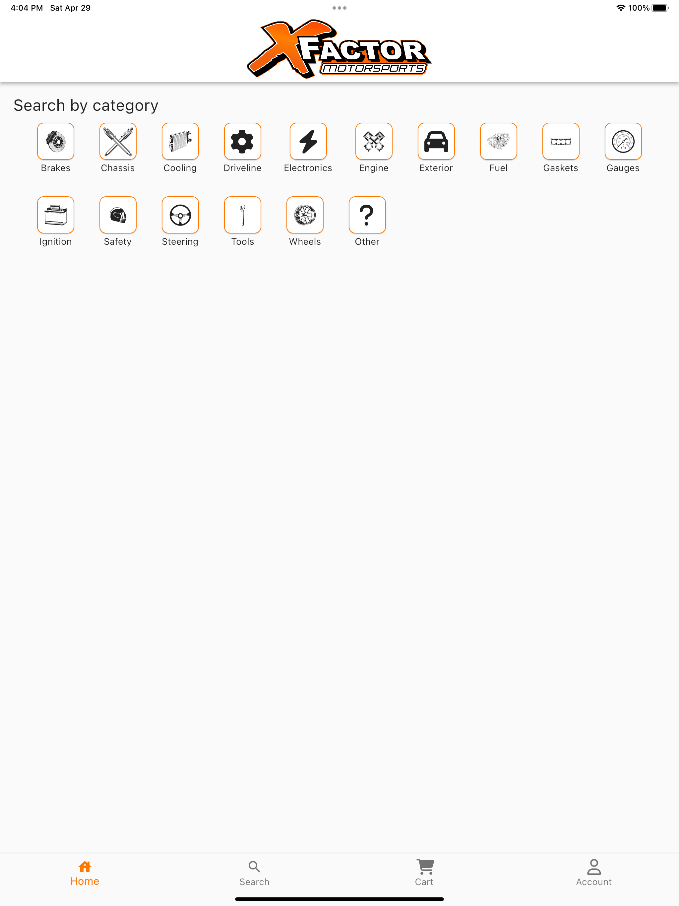The image size is (679, 906).
Task: Tap the Wi-Fi status icon
Action: click(x=621, y=8)
